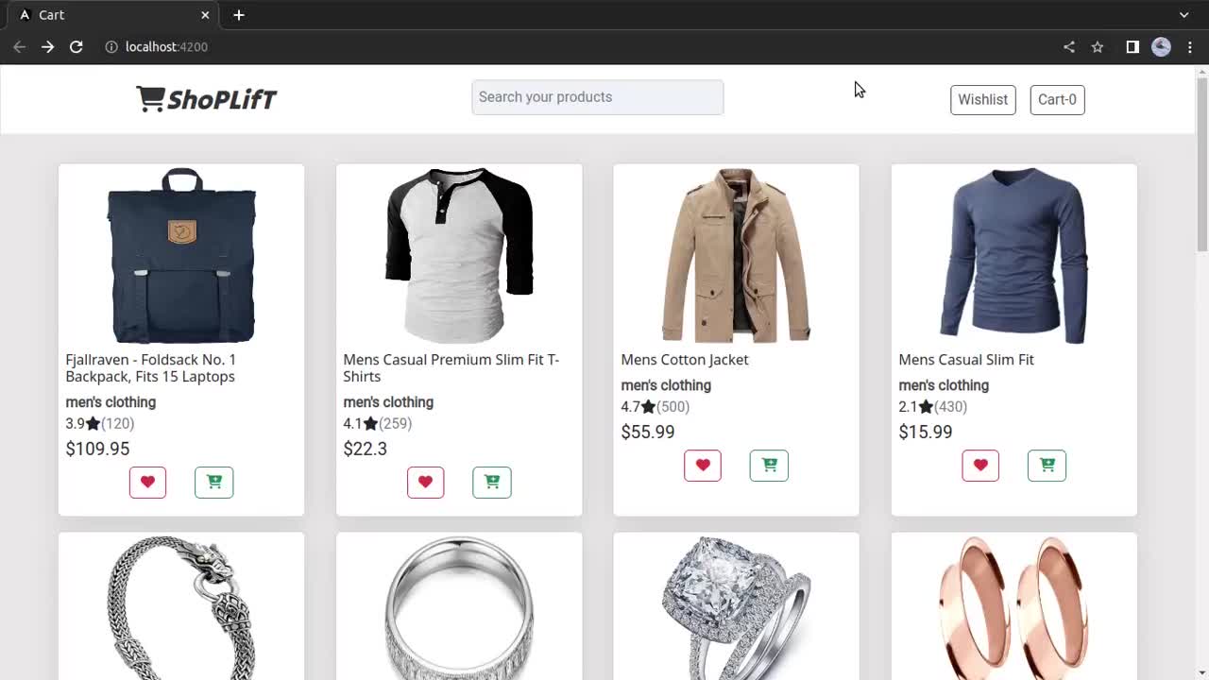
Task: Open a new browser tab
Action: (x=239, y=15)
